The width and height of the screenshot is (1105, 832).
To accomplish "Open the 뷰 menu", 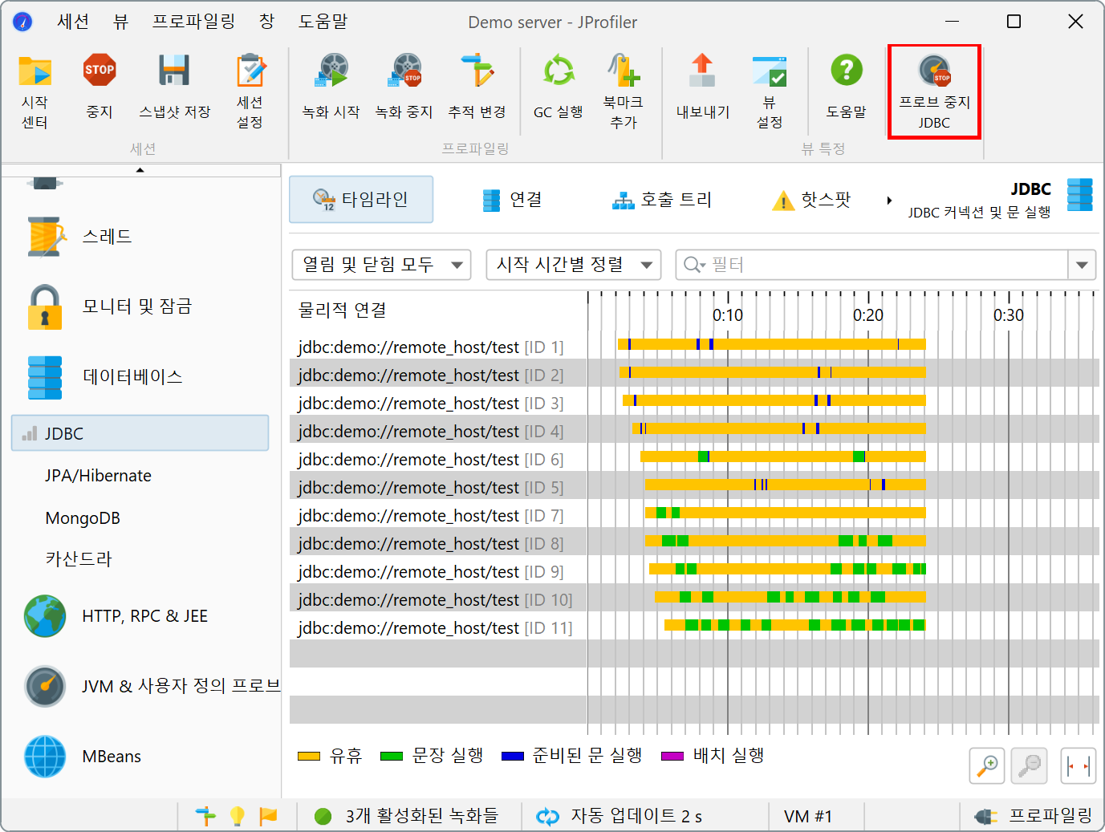I will (x=120, y=22).
